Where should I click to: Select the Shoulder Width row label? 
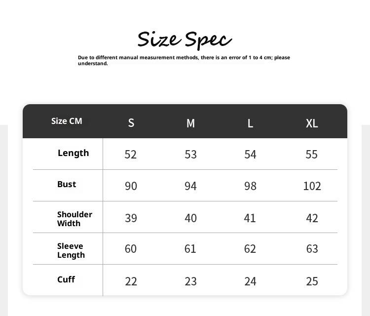pos(74,219)
